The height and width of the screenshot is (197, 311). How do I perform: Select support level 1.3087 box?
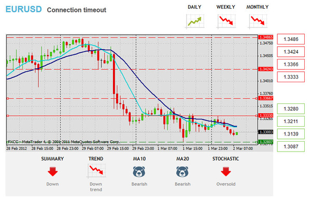coord(291,146)
